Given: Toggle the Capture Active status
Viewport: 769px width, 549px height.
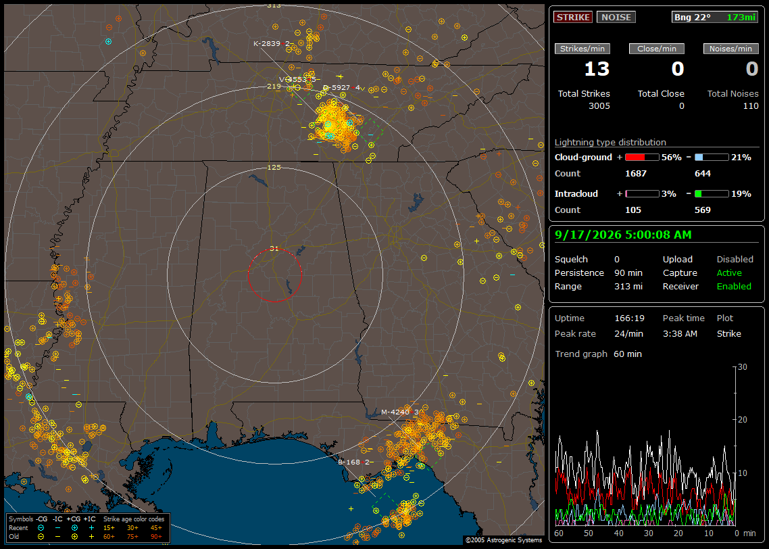Looking at the screenshot, I should (x=728, y=272).
